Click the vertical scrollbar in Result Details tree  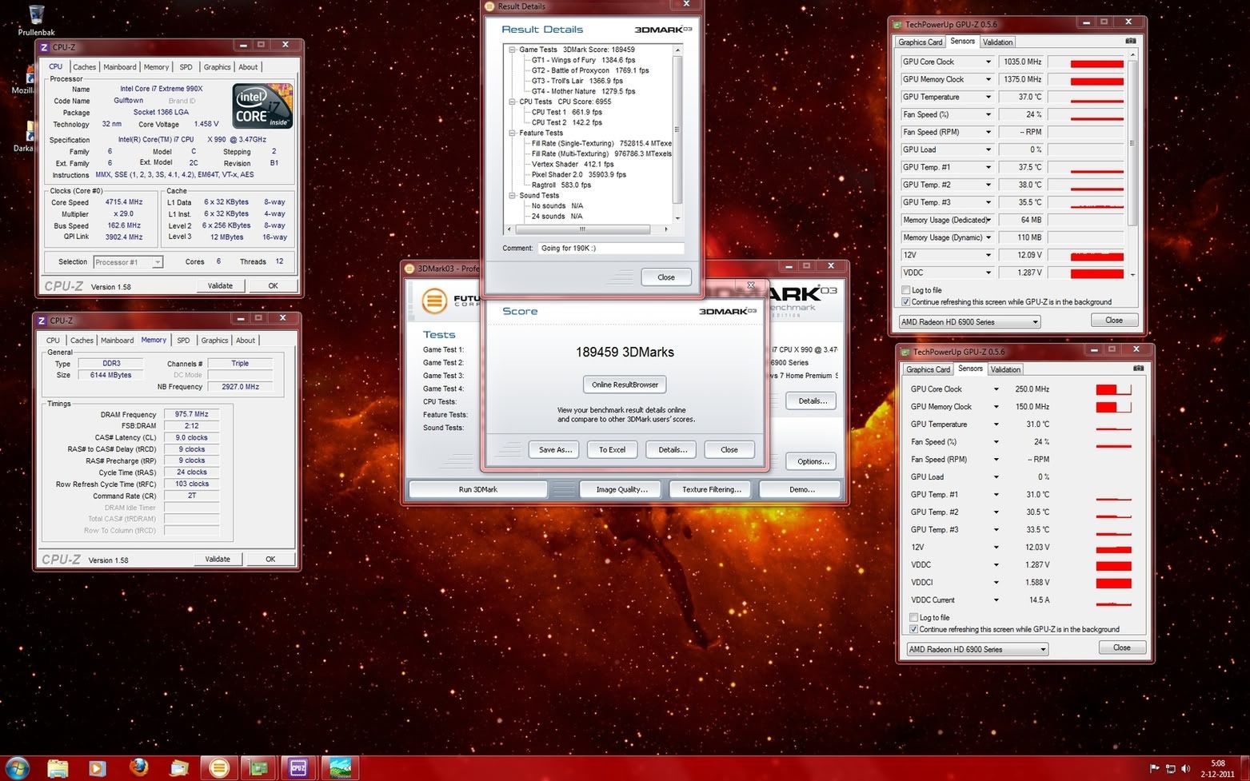click(x=677, y=133)
